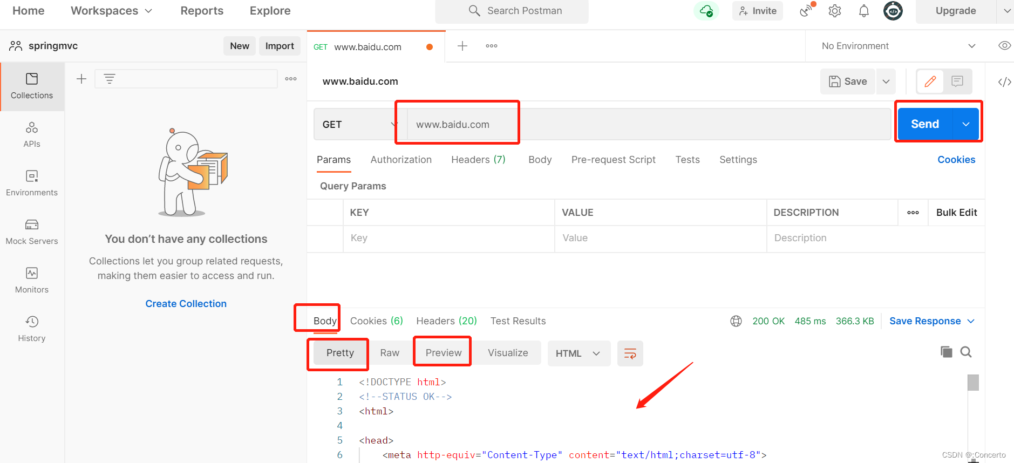The image size is (1014, 463).
Task: Click the New button
Action: [240, 46]
